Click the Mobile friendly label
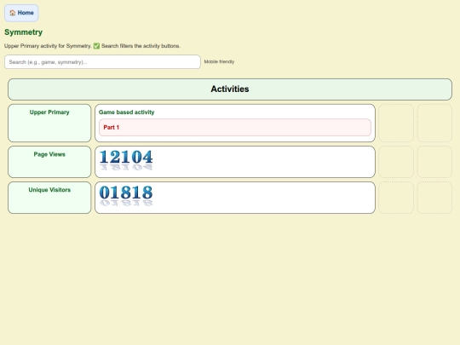Image resolution: width=460 pixels, height=345 pixels. click(x=219, y=61)
